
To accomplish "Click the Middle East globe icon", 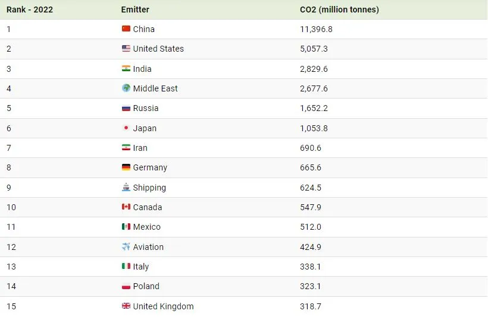I will tap(126, 88).
